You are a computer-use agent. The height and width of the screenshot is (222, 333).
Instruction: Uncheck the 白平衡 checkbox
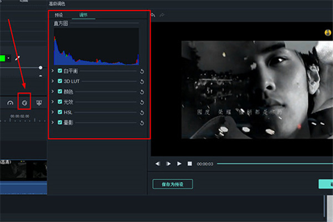[x=60, y=71]
